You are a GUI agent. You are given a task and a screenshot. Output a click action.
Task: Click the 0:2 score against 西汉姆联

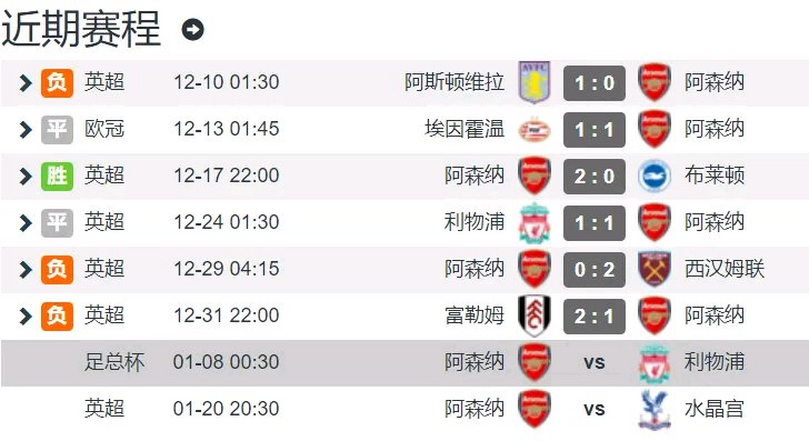[x=594, y=270]
